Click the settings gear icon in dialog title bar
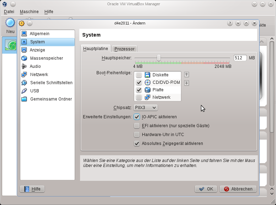 [x=22, y=23]
